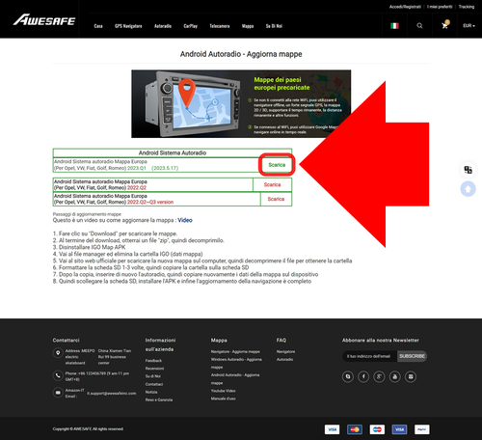Click Accedi/Registrati link at top

(x=405, y=7)
